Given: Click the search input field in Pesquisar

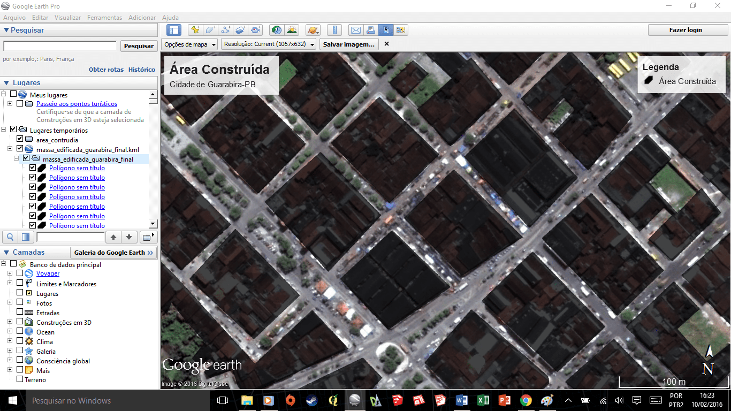Looking at the screenshot, I should (60, 46).
